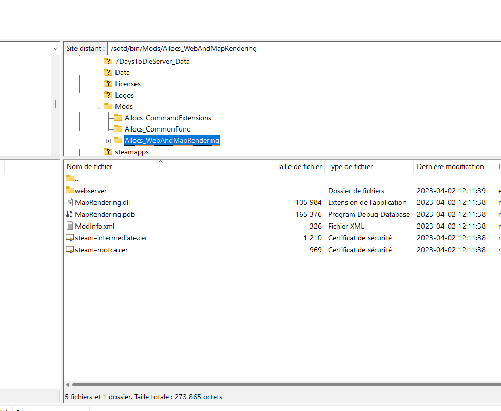This screenshot has width=501, height=411.
Task: Click 'Fichier XML' type cell
Action: pos(346,226)
